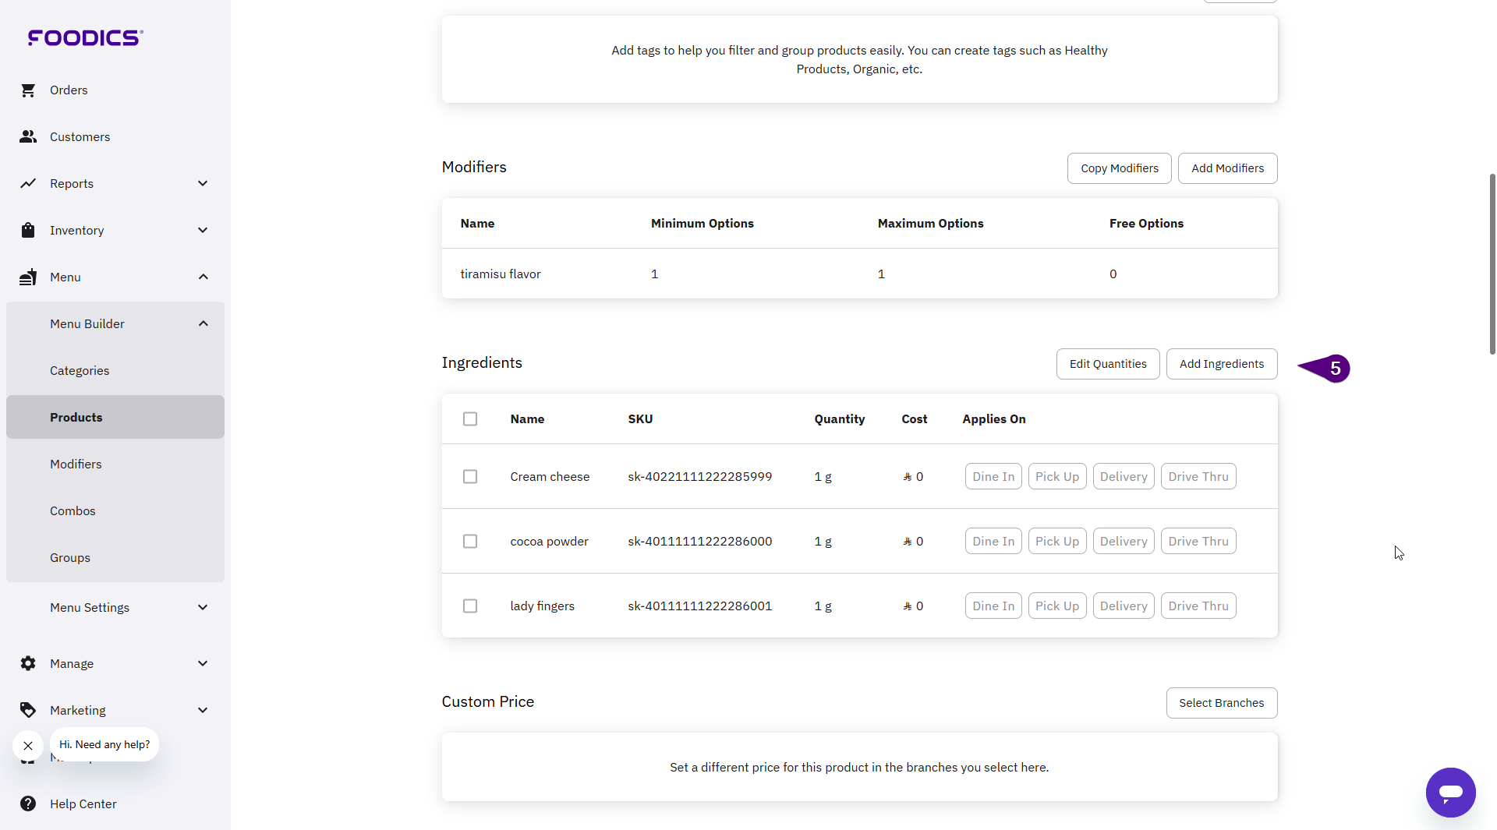Click the Orders cart icon
1497x830 pixels.
[28, 90]
